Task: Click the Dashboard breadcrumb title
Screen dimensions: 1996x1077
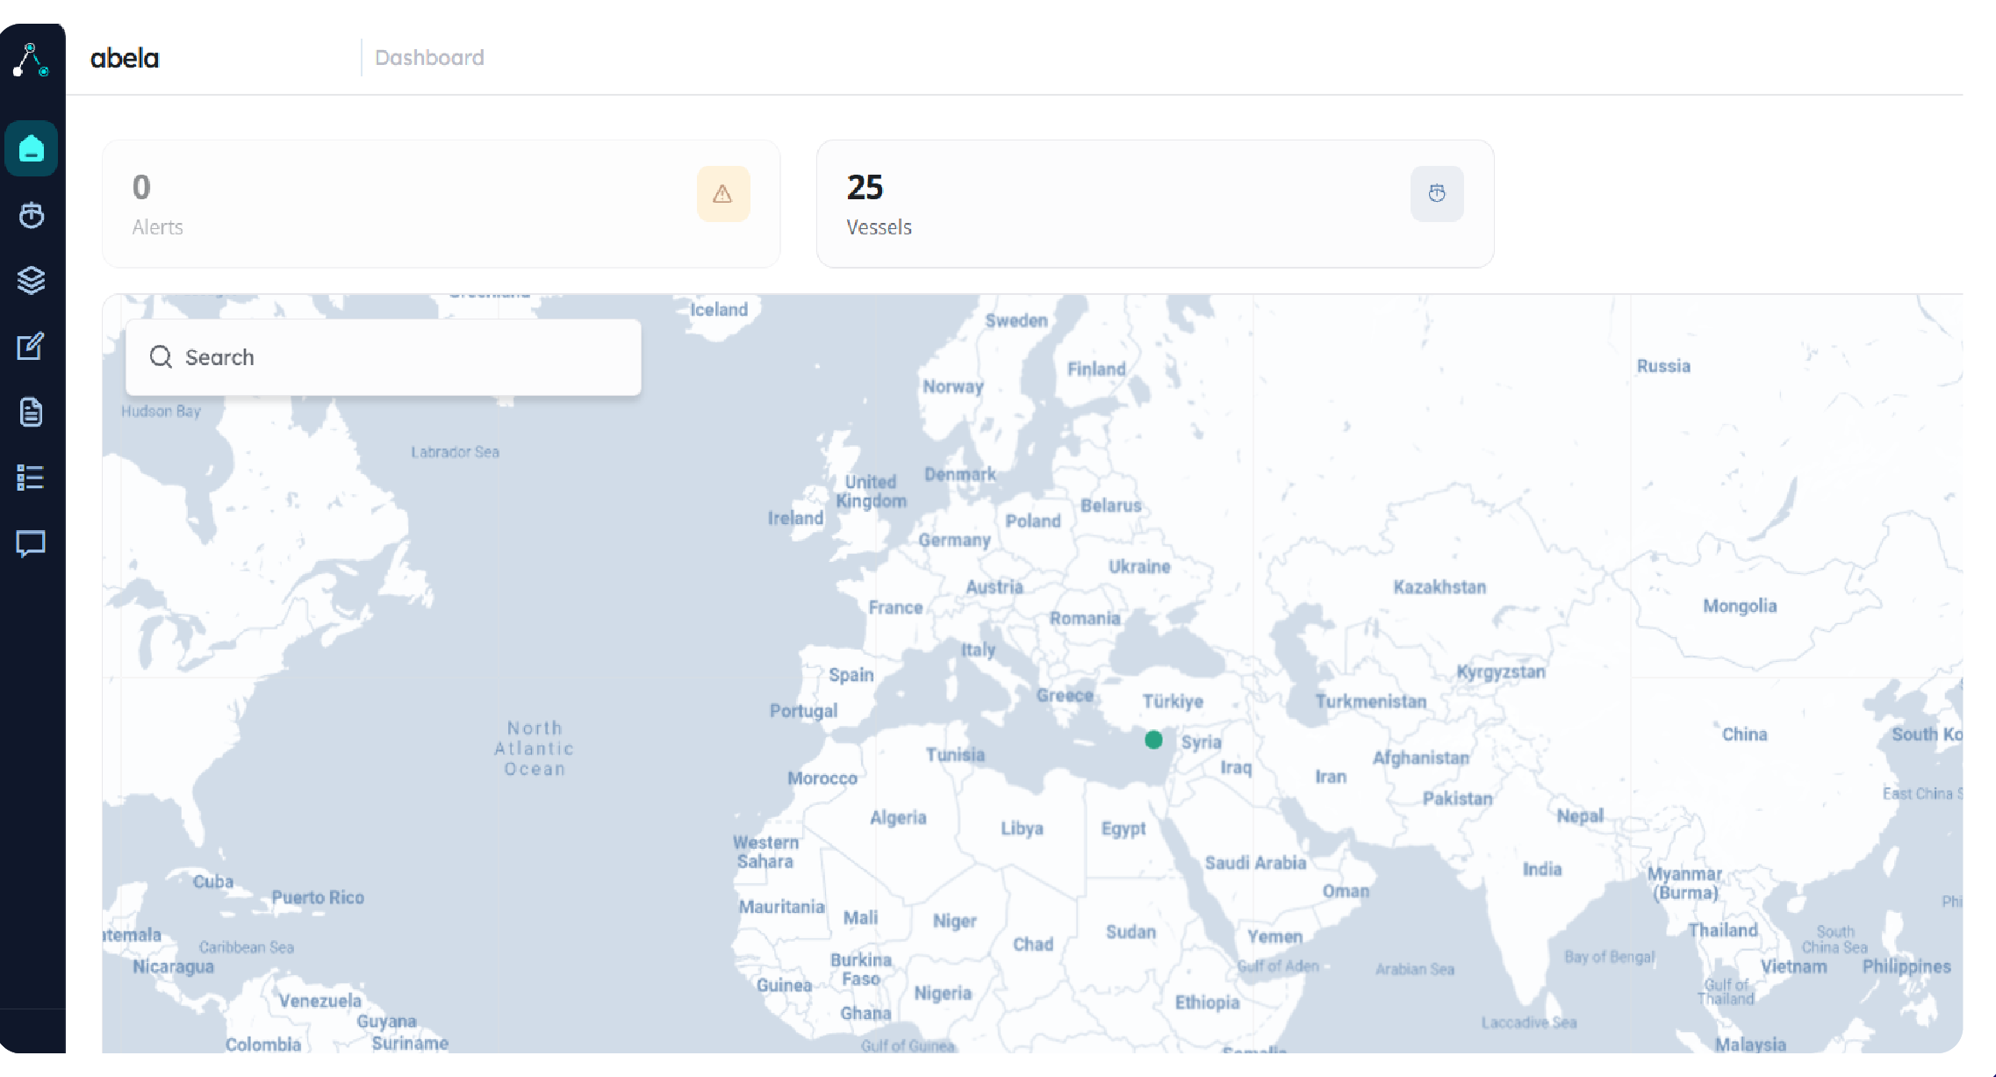Action: coord(429,58)
